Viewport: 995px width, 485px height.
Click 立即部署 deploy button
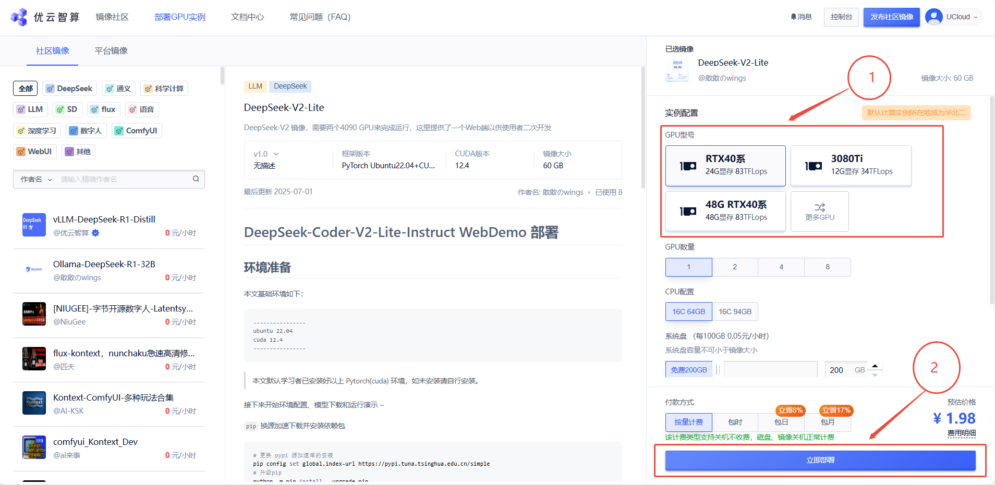pos(820,461)
